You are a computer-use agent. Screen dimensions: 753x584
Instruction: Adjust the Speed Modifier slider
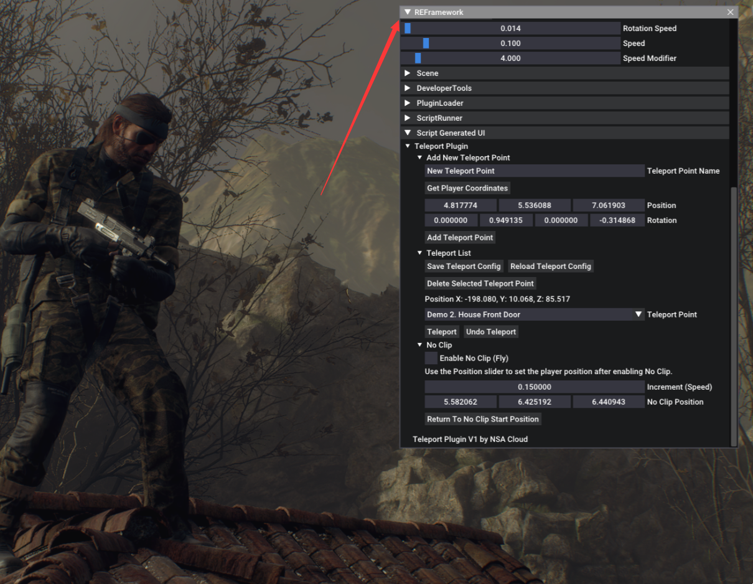coord(510,59)
